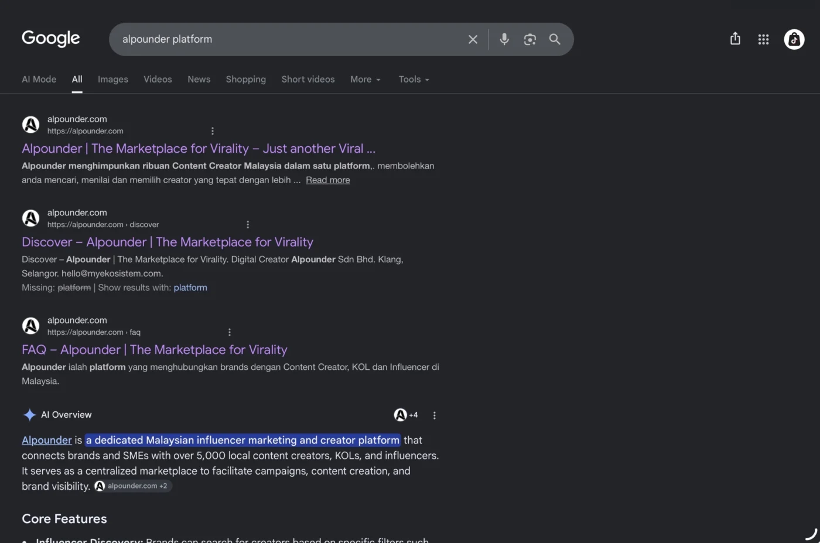Open the News tab

[199, 79]
